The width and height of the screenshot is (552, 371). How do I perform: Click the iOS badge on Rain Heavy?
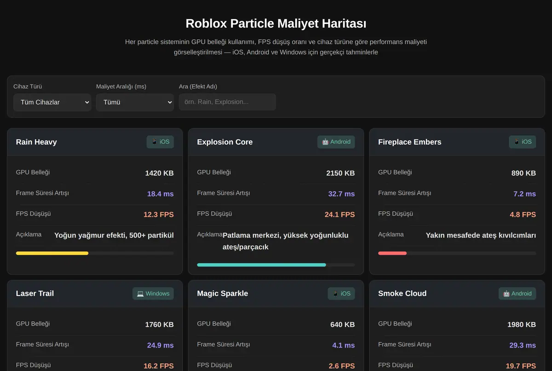[160, 142]
